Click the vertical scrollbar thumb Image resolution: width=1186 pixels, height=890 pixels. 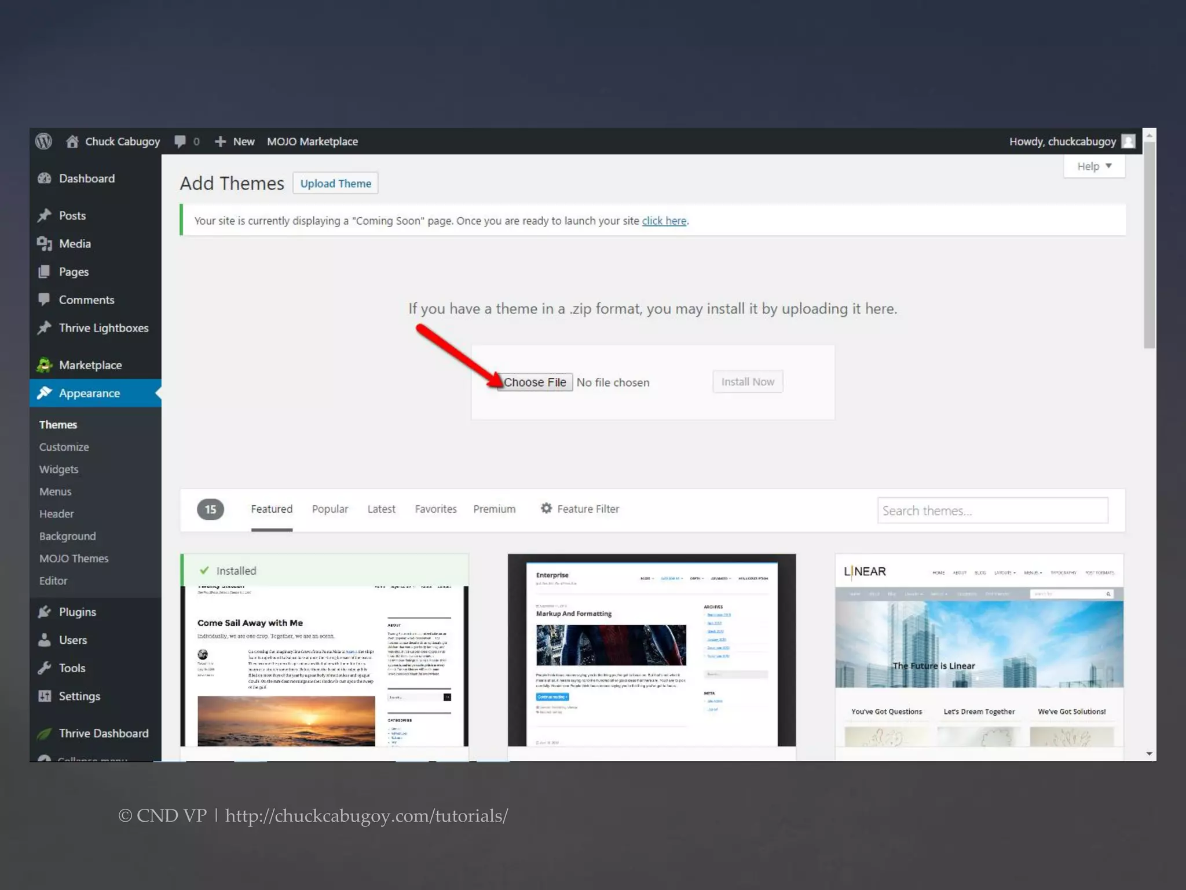click(1150, 245)
